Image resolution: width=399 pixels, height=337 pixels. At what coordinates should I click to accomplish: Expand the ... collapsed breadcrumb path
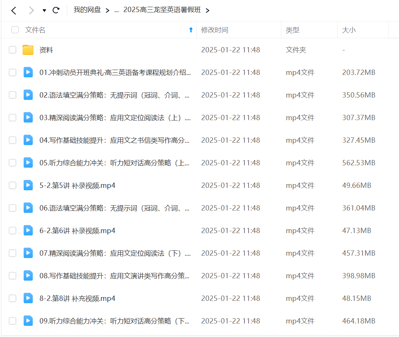pos(117,11)
